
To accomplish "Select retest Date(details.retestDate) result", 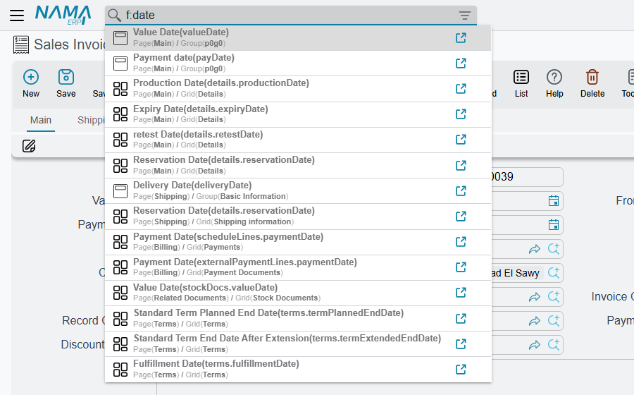I will pos(298,140).
